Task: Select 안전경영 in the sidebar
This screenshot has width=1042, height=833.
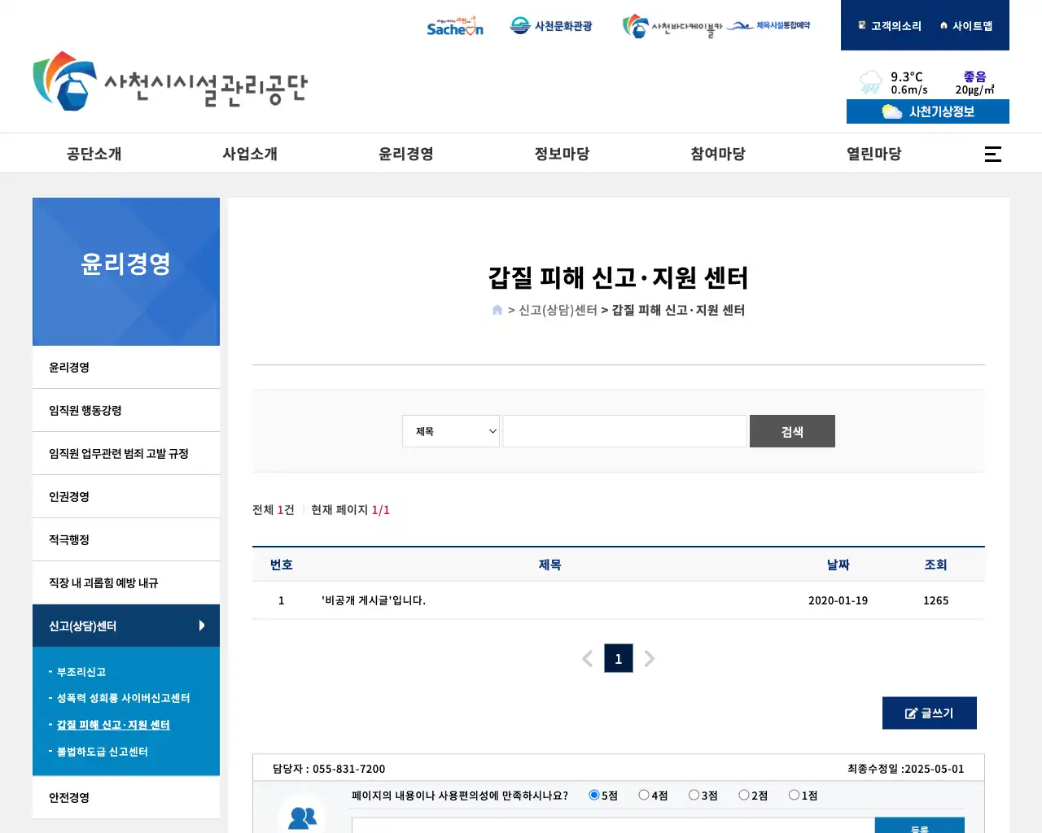Action: [126, 798]
